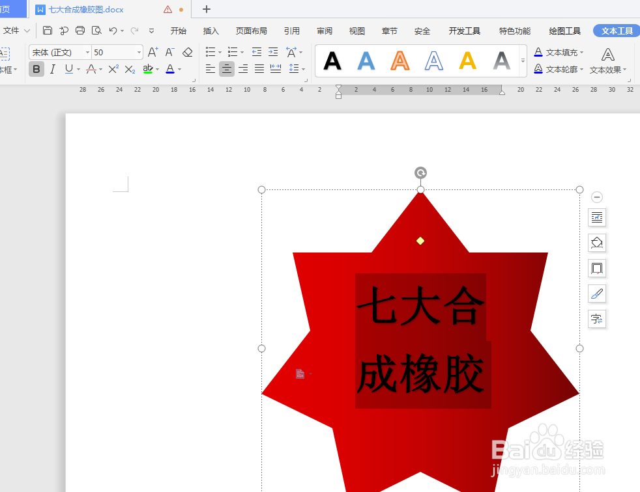Click the font color swatch with blue underline

(169, 68)
